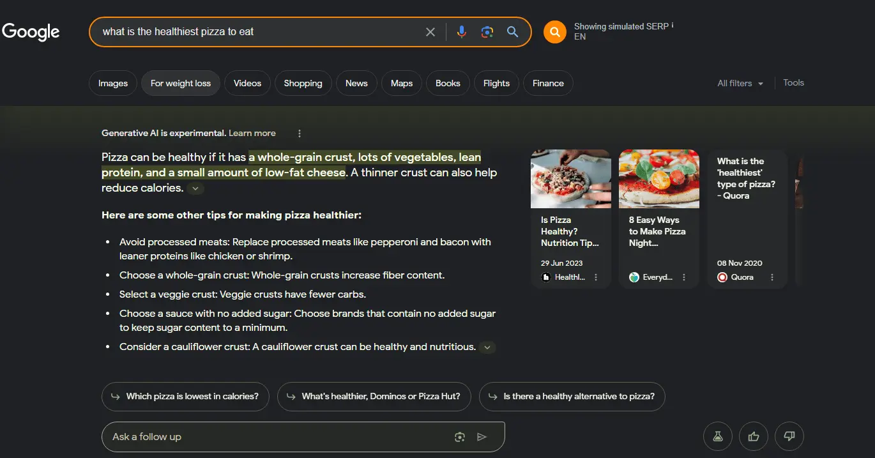This screenshot has height=458, width=875.
Task: Open the Books tab
Action: pyautogui.click(x=448, y=83)
